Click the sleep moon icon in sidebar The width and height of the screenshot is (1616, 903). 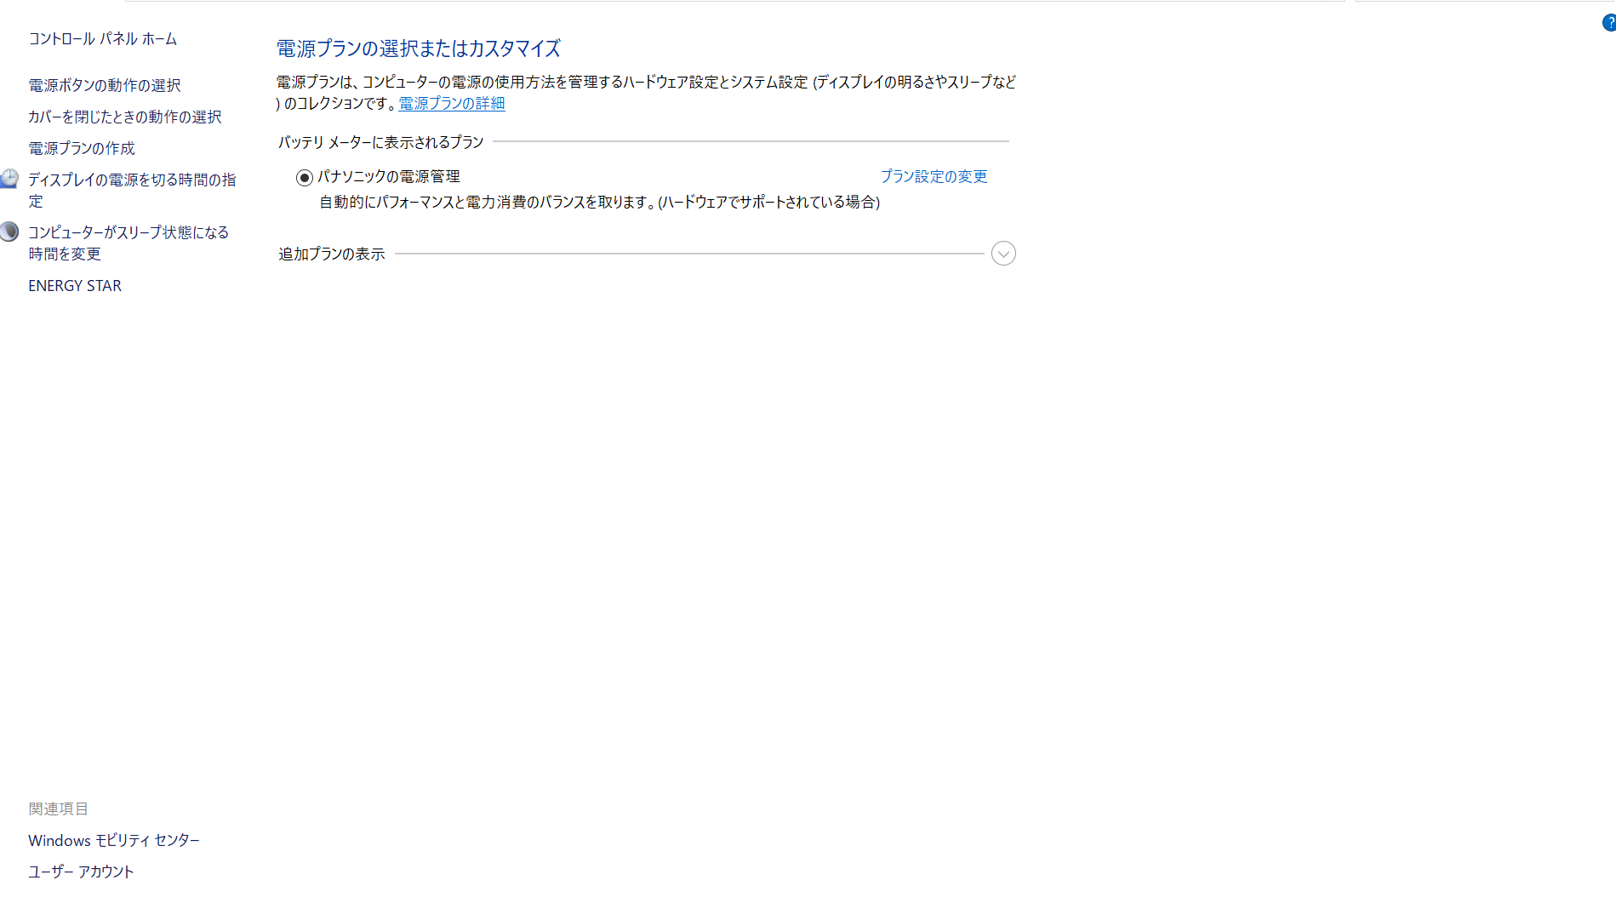tap(9, 231)
